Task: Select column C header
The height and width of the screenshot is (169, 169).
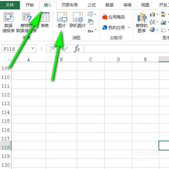Action: [x=91, y=59]
